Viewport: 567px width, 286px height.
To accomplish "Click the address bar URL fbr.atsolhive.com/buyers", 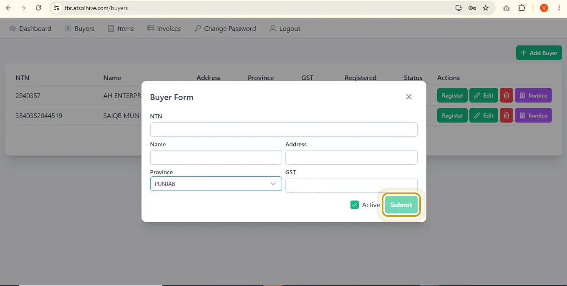I will [x=96, y=8].
